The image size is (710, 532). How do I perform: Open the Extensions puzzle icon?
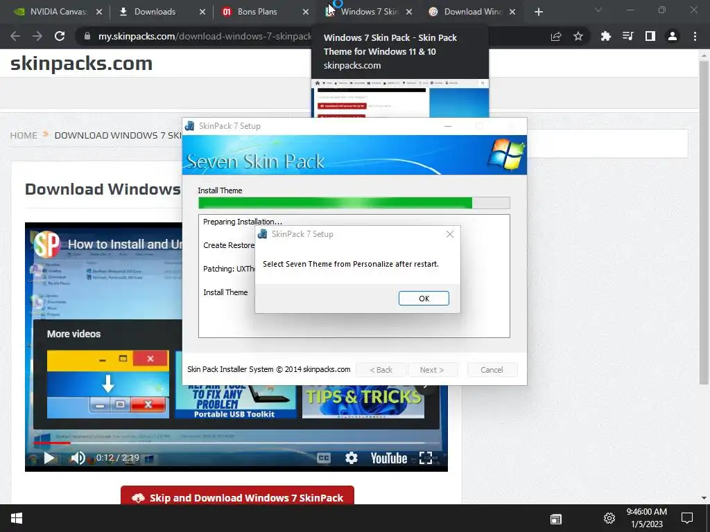(x=605, y=36)
